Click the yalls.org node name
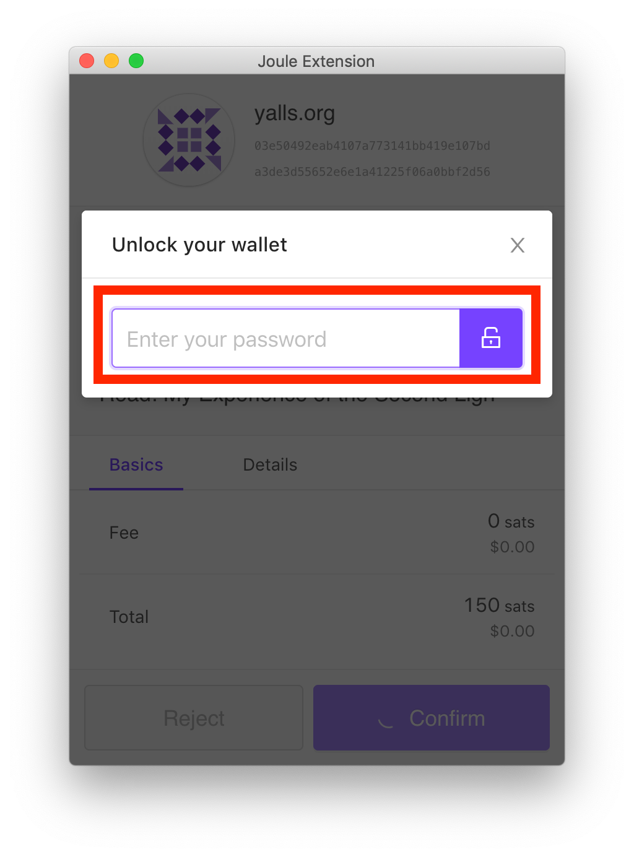The width and height of the screenshot is (634, 857). 295,113
